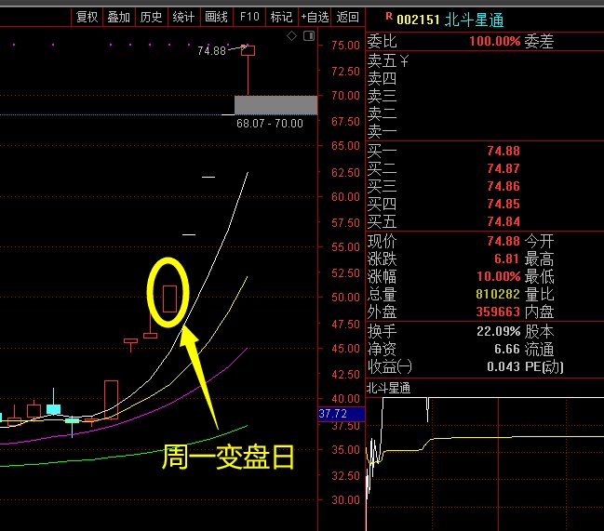Click the diamond icon above the chart
The width and height of the screenshot is (604, 531).
291,36
